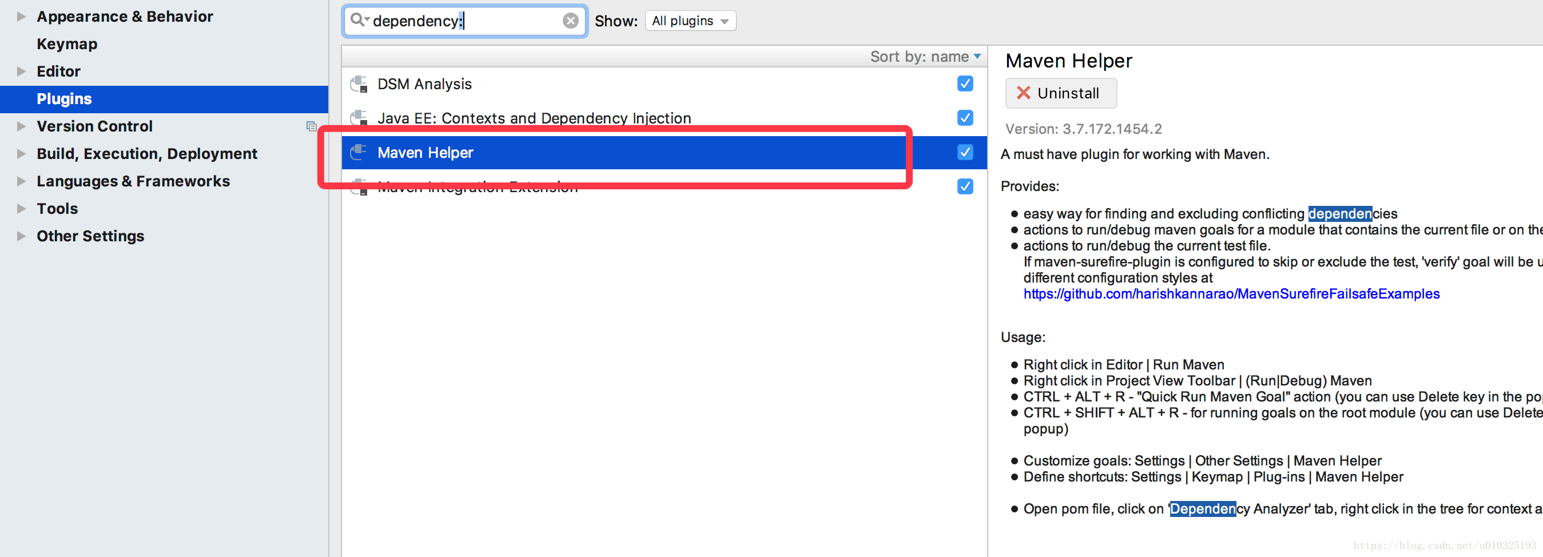
Task: Click the 'A must have plugin' description line
Action: click(x=1135, y=154)
